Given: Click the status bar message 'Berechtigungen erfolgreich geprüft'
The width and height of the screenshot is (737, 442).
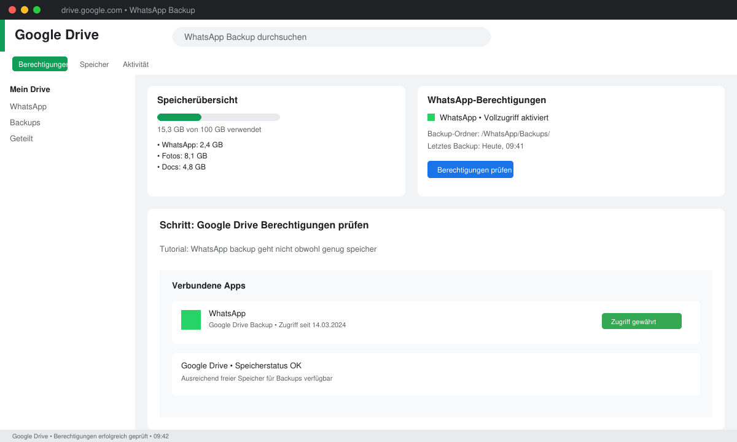Looking at the screenshot, I should click(x=101, y=436).
